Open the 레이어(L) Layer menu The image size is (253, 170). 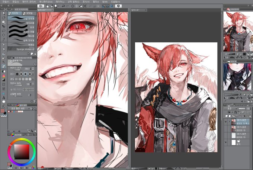tap(60, 1)
